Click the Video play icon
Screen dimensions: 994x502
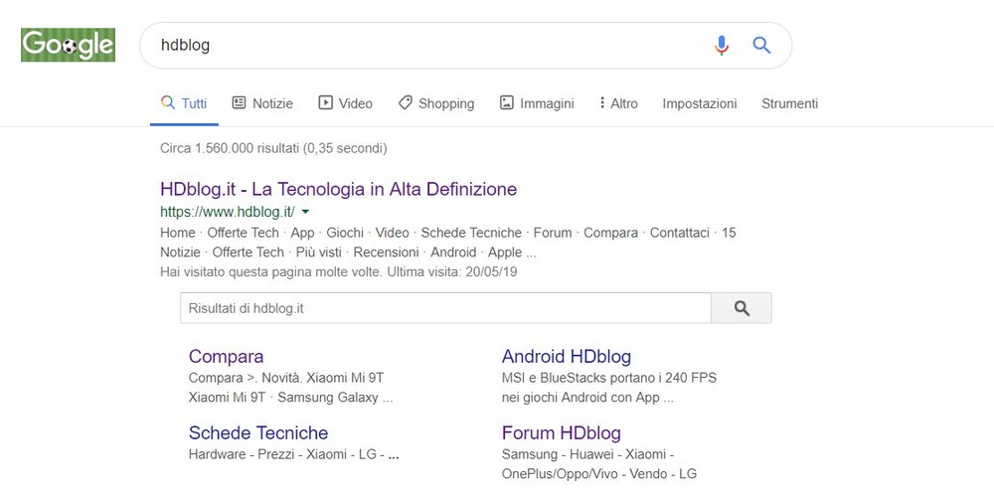325,102
